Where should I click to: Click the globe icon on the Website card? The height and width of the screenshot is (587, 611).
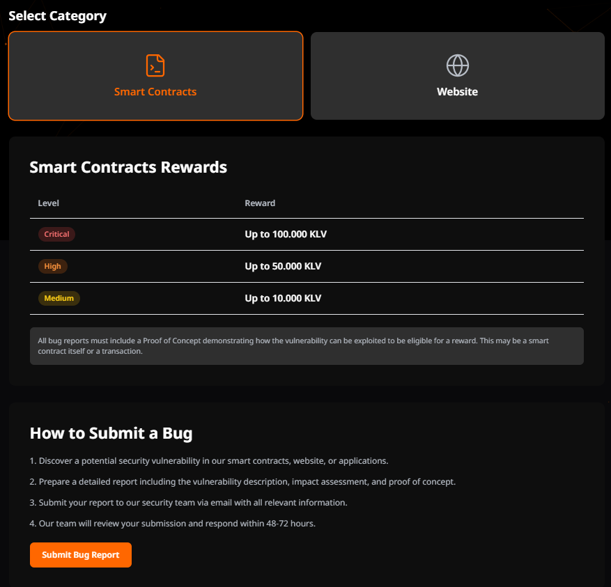[x=457, y=64]
